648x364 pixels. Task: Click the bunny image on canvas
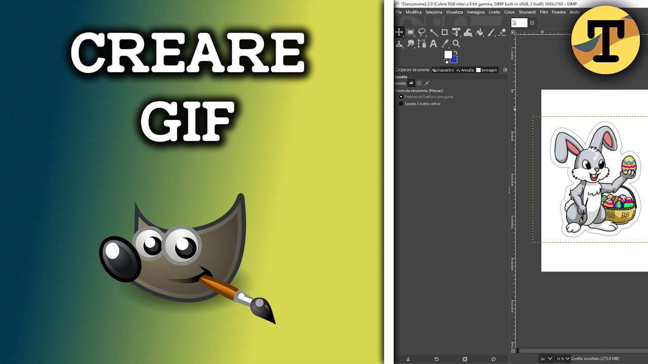(595, 180)
